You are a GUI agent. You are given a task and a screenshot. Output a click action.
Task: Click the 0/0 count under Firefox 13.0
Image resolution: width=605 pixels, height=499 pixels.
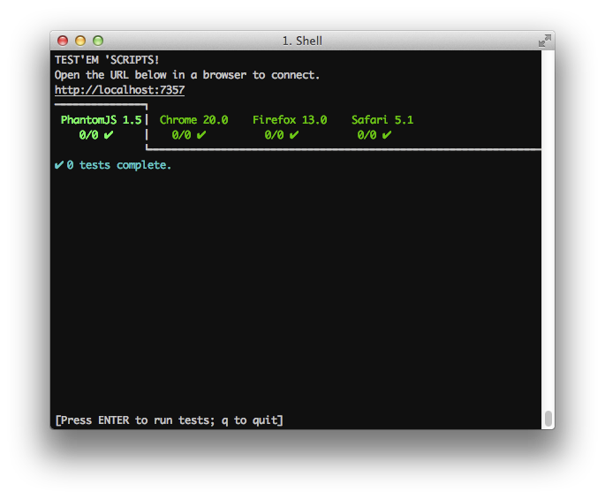(x=274, y=135)
